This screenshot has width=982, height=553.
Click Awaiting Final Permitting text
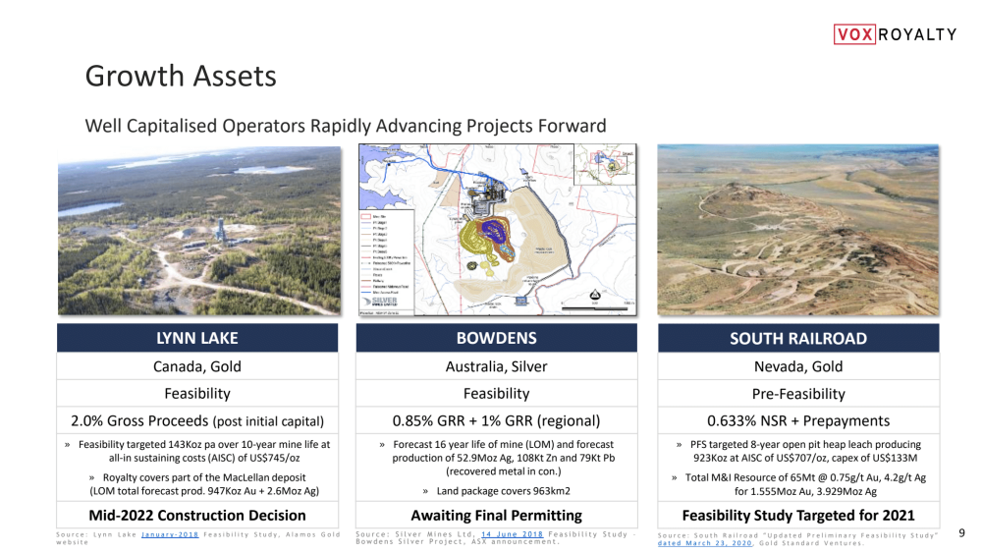click(497, 516)
